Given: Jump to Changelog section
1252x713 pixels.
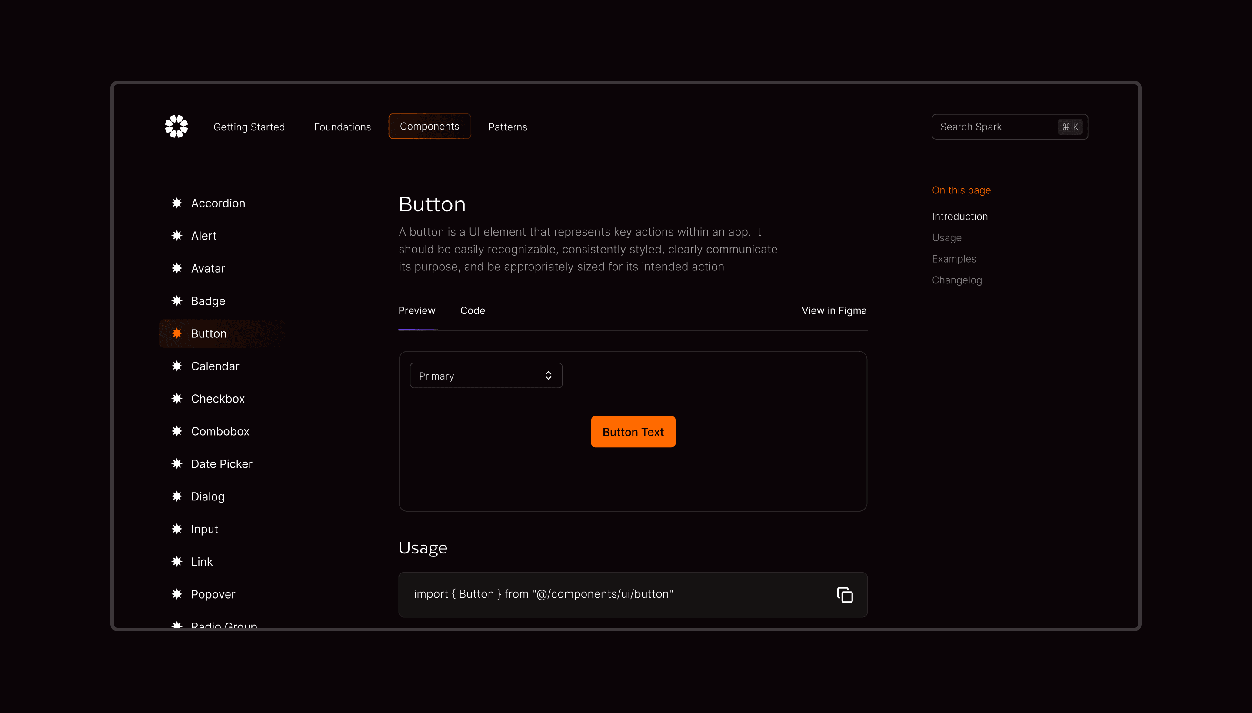Looking at the screenshot, I should 956,280.
